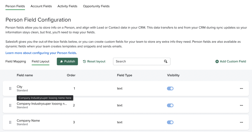Open three-dot menu for Company Name row

coord(241,122)
